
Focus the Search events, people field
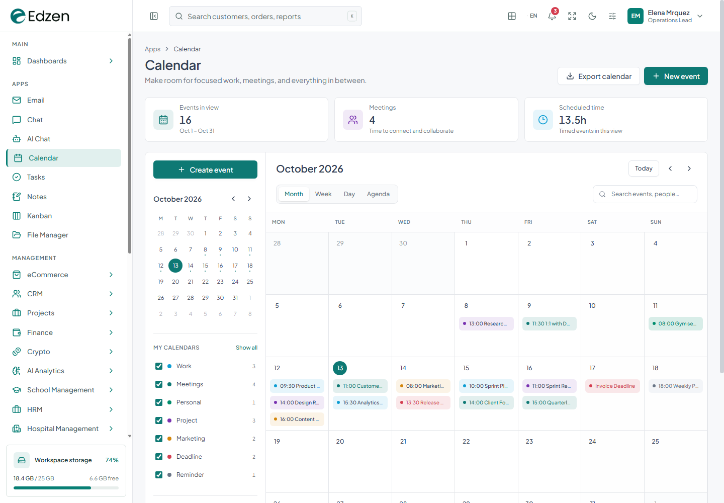(645, 194)
